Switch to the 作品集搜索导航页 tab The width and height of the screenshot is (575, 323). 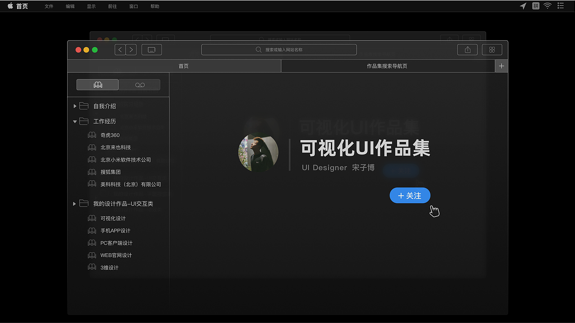click(387, 65)
